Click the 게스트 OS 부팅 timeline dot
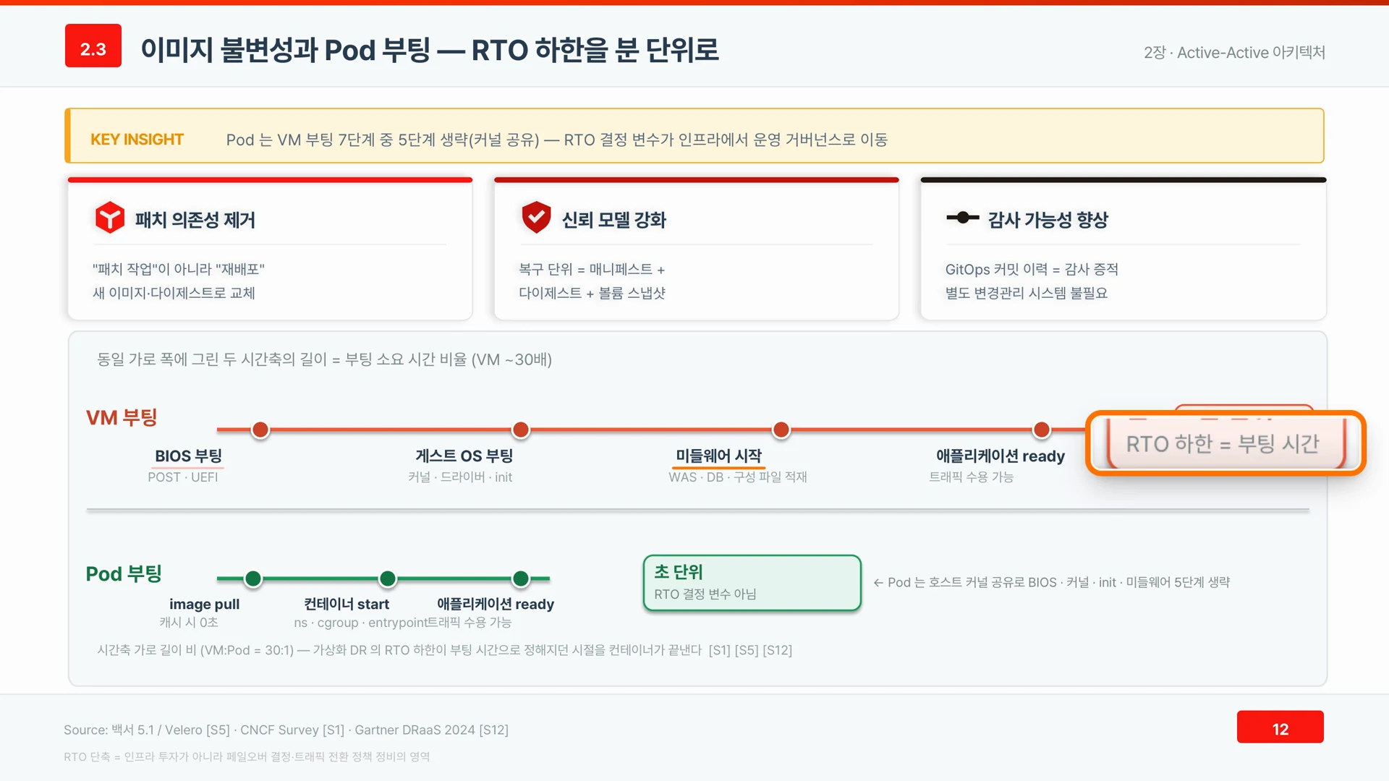This screenshot has height=781, width=1389. point(521,430)
